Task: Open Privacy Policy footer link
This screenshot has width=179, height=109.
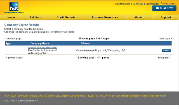Action: tap(39, 96)
